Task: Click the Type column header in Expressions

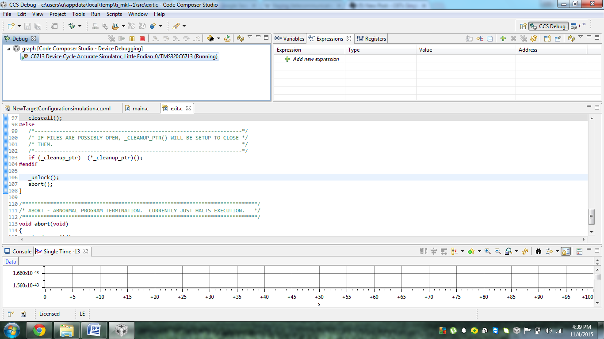Action: (381, 50)
